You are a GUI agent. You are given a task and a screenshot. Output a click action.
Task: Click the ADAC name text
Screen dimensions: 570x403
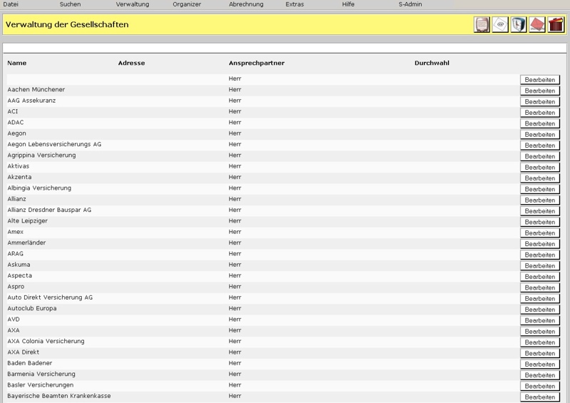[16, 122]
